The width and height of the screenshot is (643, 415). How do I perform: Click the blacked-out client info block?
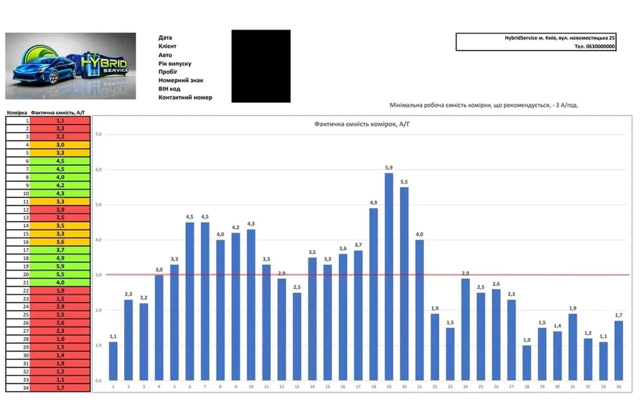pos(261,66)
